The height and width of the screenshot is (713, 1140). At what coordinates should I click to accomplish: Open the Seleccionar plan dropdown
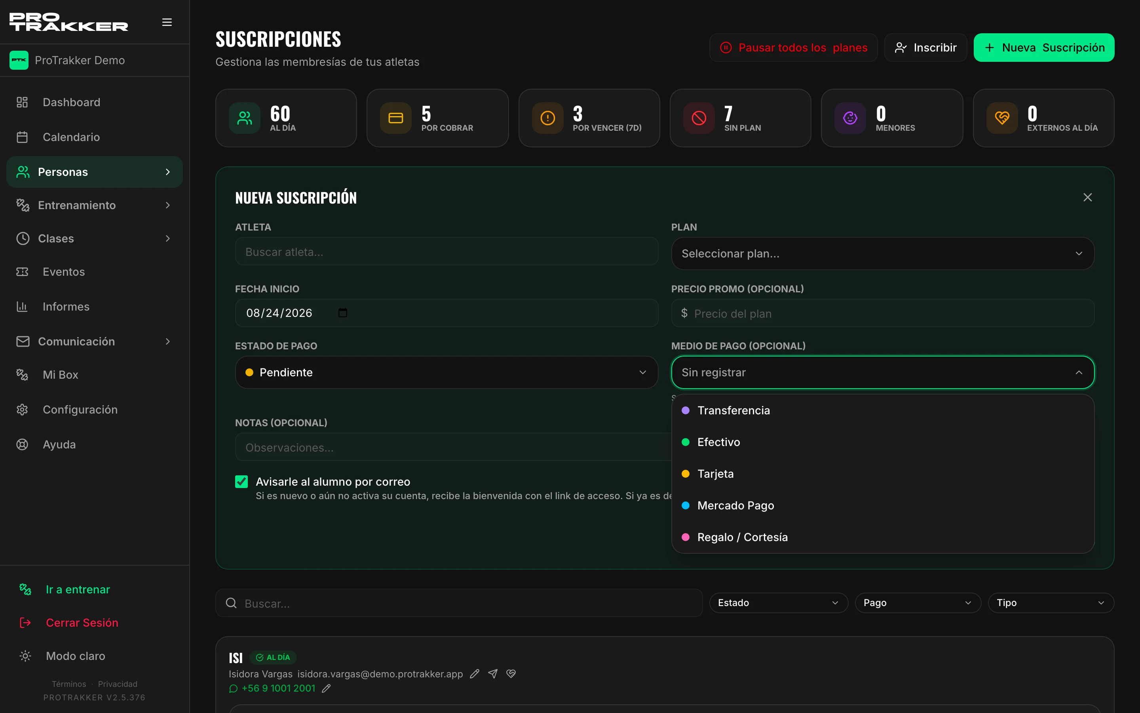point(882,254)
